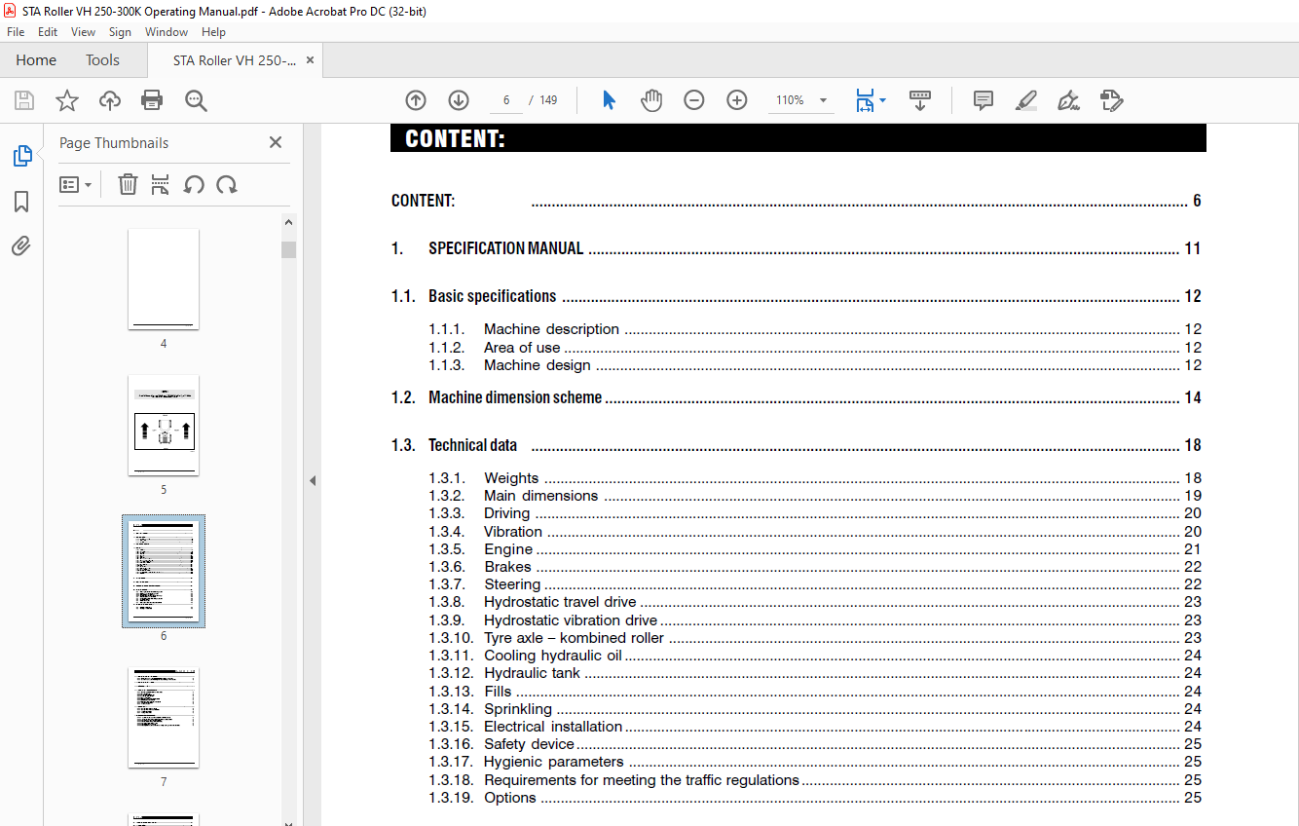The width and height of the screenshot is (1299, 826).
Task: Collapse the navigation pane arrow
Action: [313, 480]
